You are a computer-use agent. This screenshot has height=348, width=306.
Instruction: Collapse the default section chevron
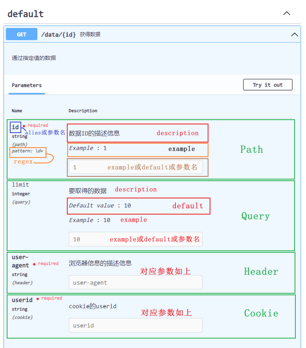click(287, 13)
